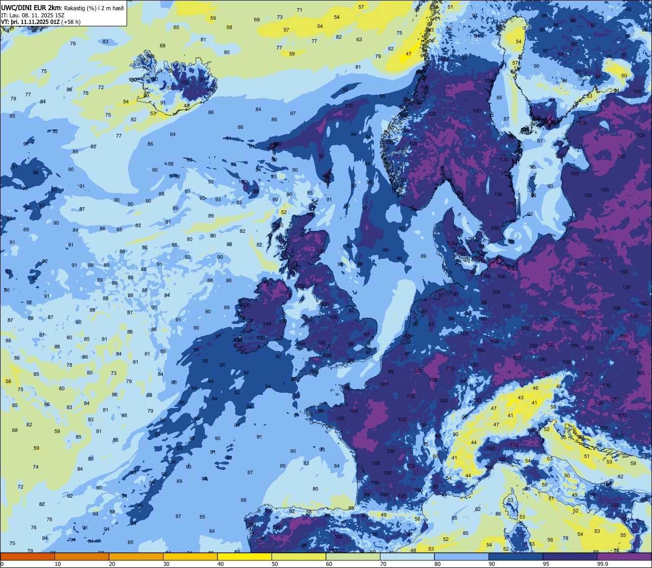Click the light blue 80–90 legend swatch
652x568 pixels.
[x=461, y=556]
